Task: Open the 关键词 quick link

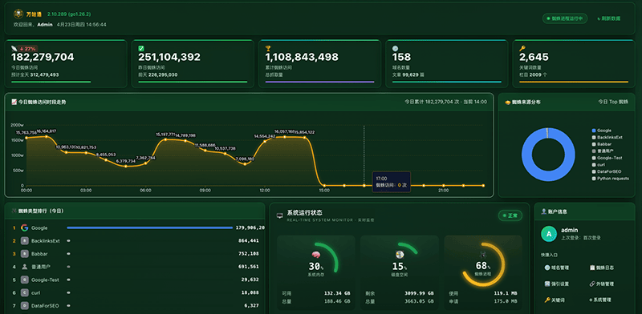Action: tap(554, 300)
